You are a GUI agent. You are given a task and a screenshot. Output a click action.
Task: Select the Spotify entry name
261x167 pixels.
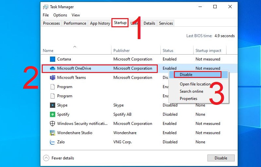click(63, 114)
